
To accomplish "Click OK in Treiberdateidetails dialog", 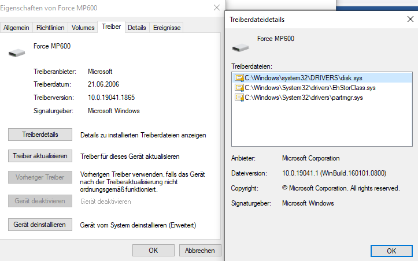I will point(391,251).
